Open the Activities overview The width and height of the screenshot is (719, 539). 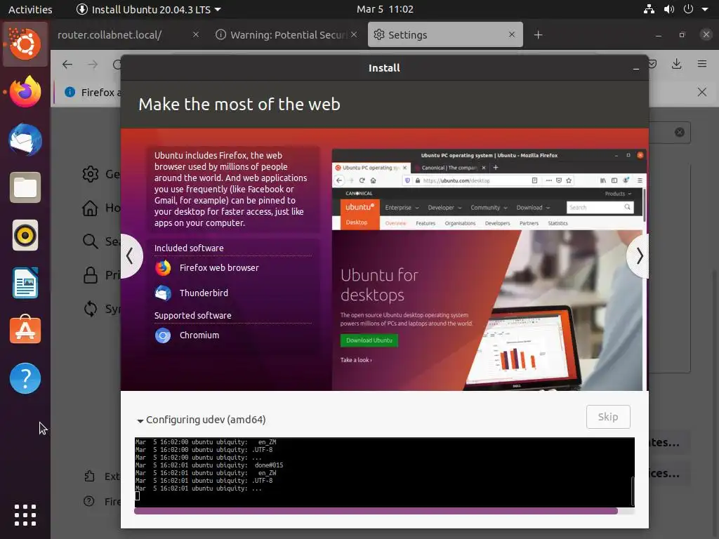(x=30, y=9)
